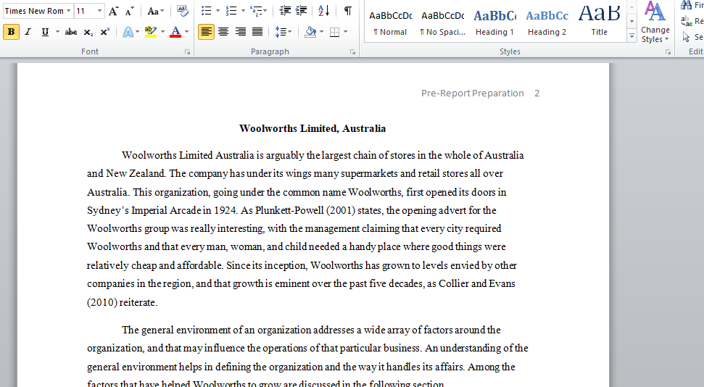Image resolution: width=704 pixels, height=387 pixels.
Task: Click the Text Effects glowing A icon
Action: coord(128,32)
